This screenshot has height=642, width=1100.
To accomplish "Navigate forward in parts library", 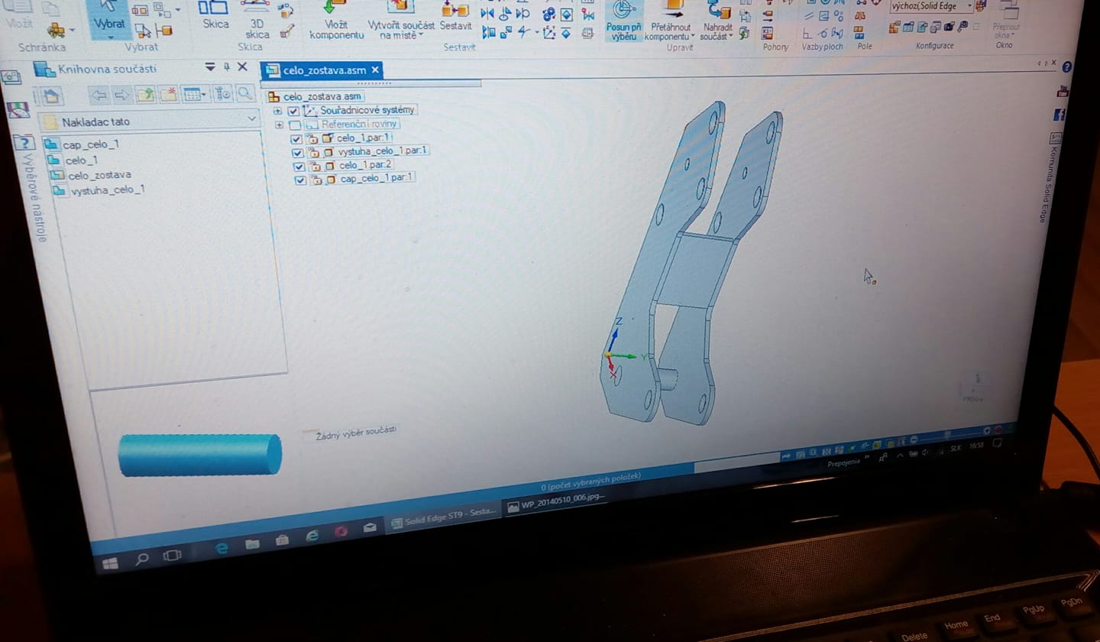I will [121, 95].
